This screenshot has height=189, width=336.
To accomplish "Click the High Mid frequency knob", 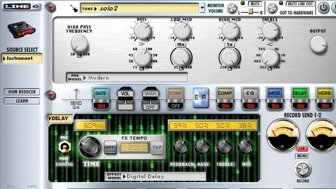I will [x=230, y=57].
